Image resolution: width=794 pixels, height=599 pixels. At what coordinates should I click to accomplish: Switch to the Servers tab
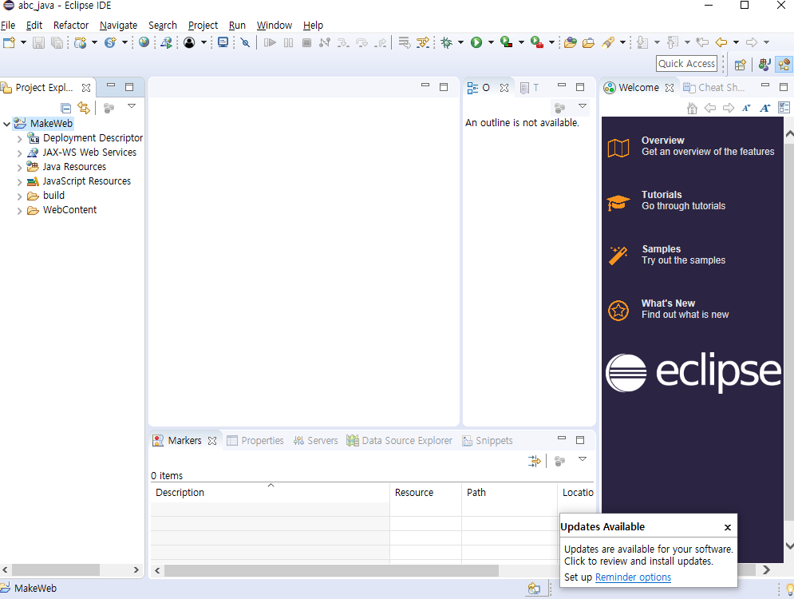pos(316,441)
